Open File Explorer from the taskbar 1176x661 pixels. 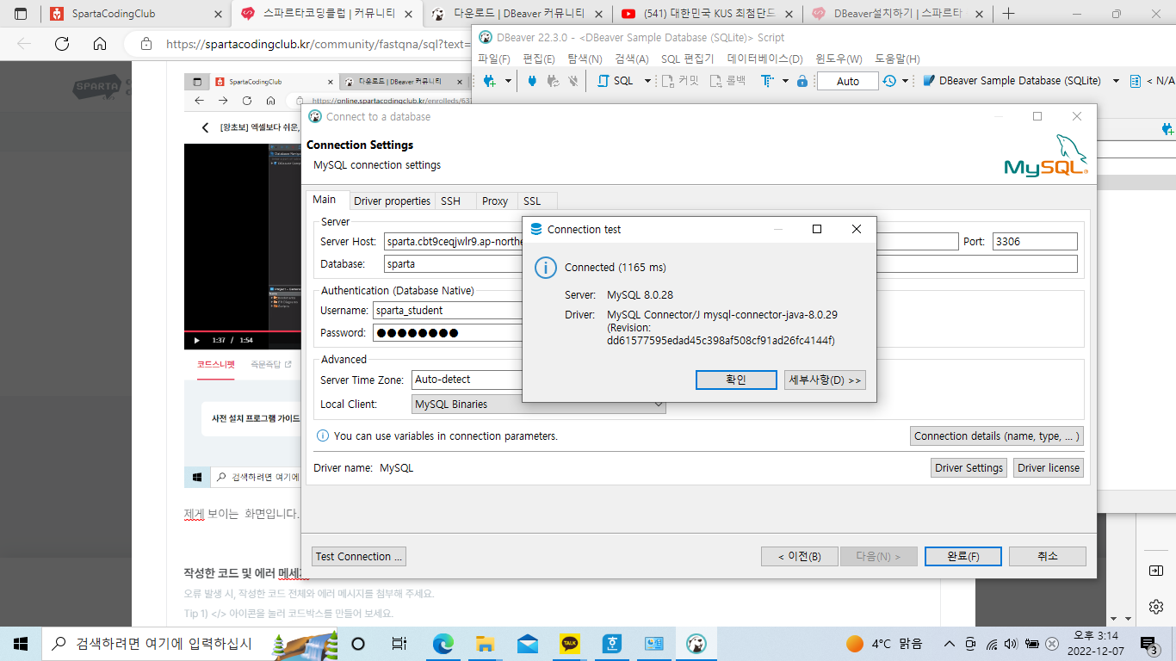(x=485, y=644)
